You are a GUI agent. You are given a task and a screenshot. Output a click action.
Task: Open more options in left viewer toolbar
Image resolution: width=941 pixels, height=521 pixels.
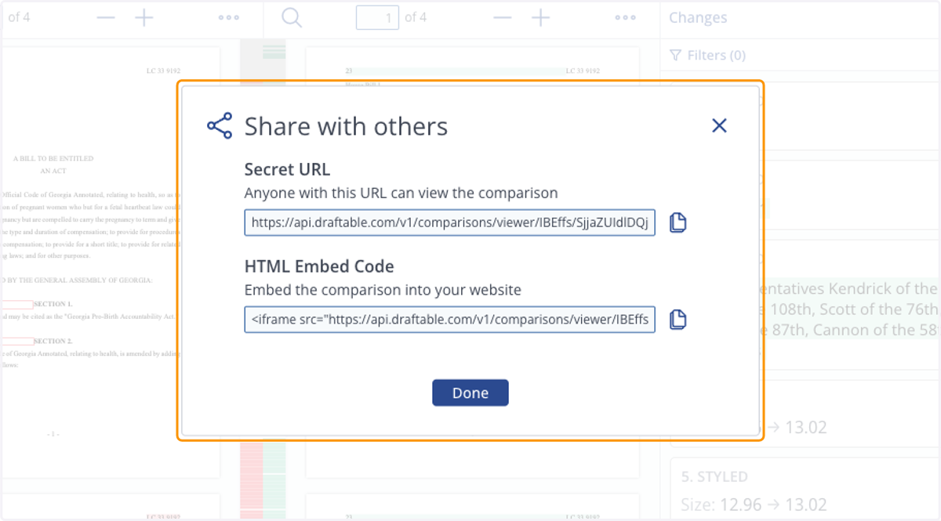pos(228,17)
